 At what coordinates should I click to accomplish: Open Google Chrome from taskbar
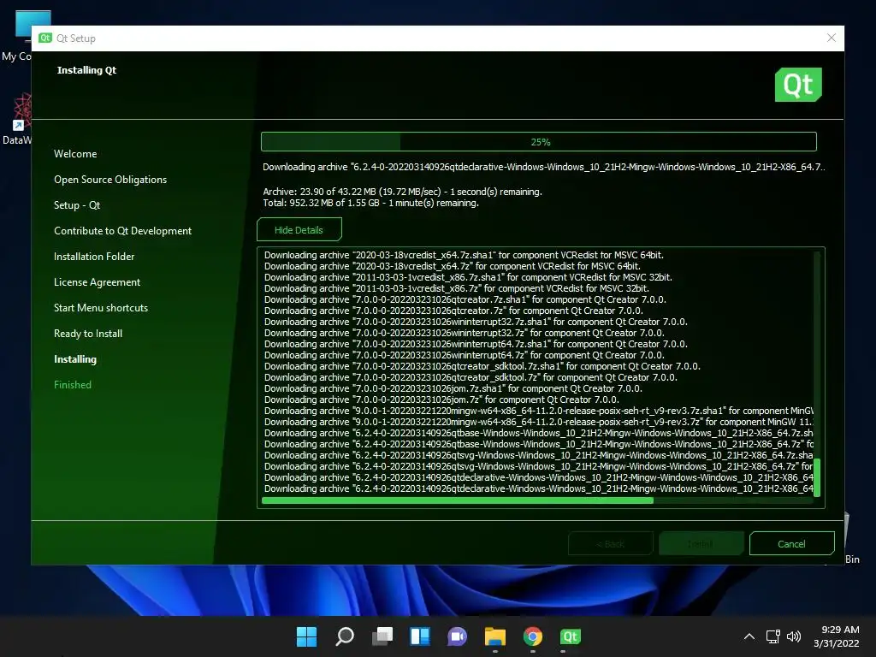(532, 636)
